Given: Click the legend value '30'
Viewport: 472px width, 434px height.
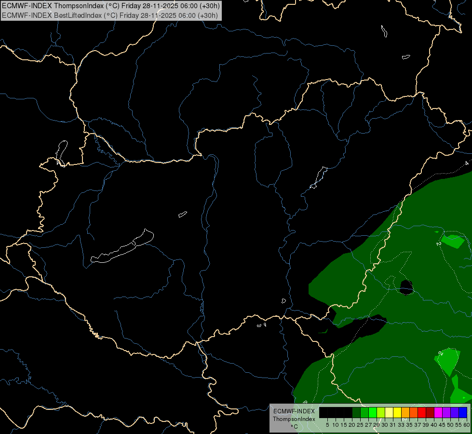Looking at the screenshot, I should pos(385,425).
